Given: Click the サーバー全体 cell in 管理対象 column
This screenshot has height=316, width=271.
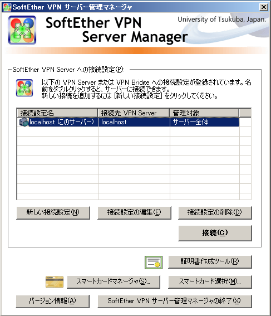Looking at the screenshot, I should point(205,122).
